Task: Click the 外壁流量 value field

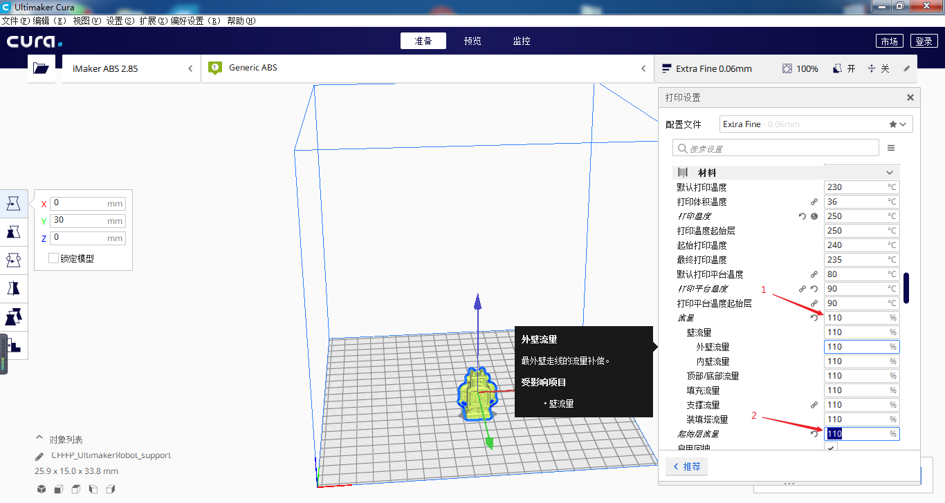Action: 861,347
